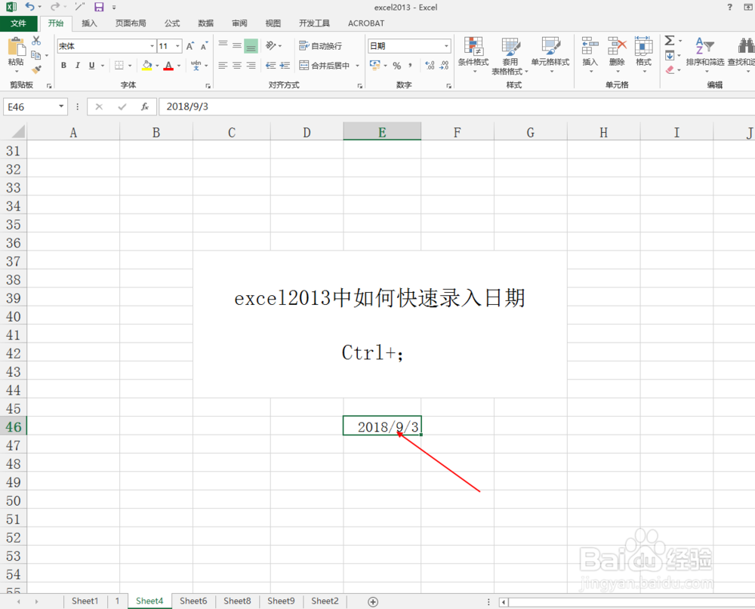Cancel formula bar entry X icon
The height and width of the screenshot is (609, 755).
[x=99, y=106]
